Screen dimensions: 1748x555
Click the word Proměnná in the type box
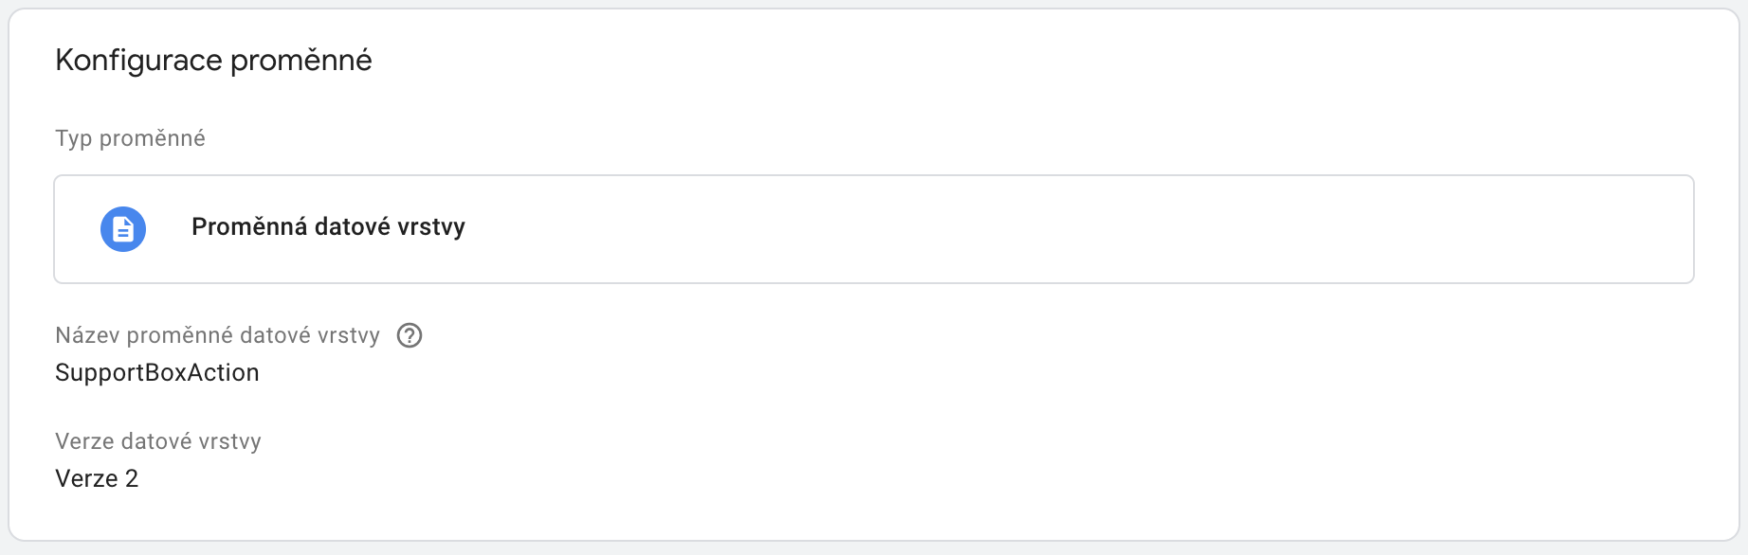click(249, 227)
